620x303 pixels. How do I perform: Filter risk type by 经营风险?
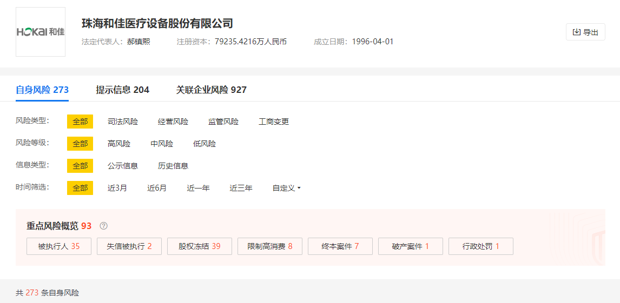173,122
